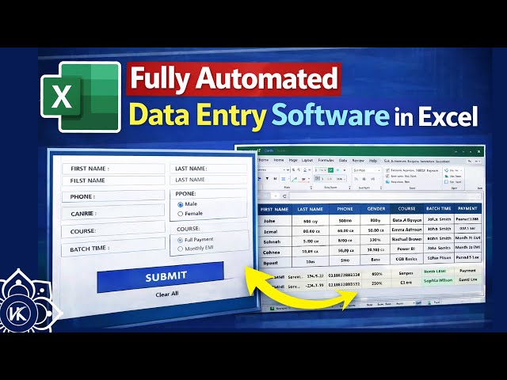Open the Page ribbon tab

point(293,160)
